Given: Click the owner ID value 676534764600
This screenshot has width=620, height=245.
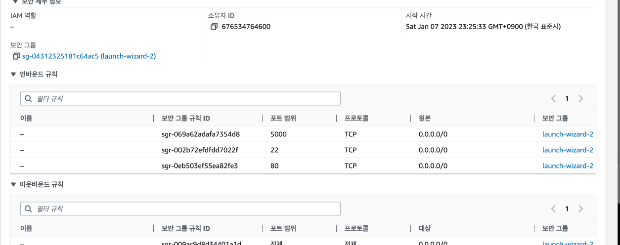Looking at the screenshot, I should pyautogui.click(x=246, y=27).
